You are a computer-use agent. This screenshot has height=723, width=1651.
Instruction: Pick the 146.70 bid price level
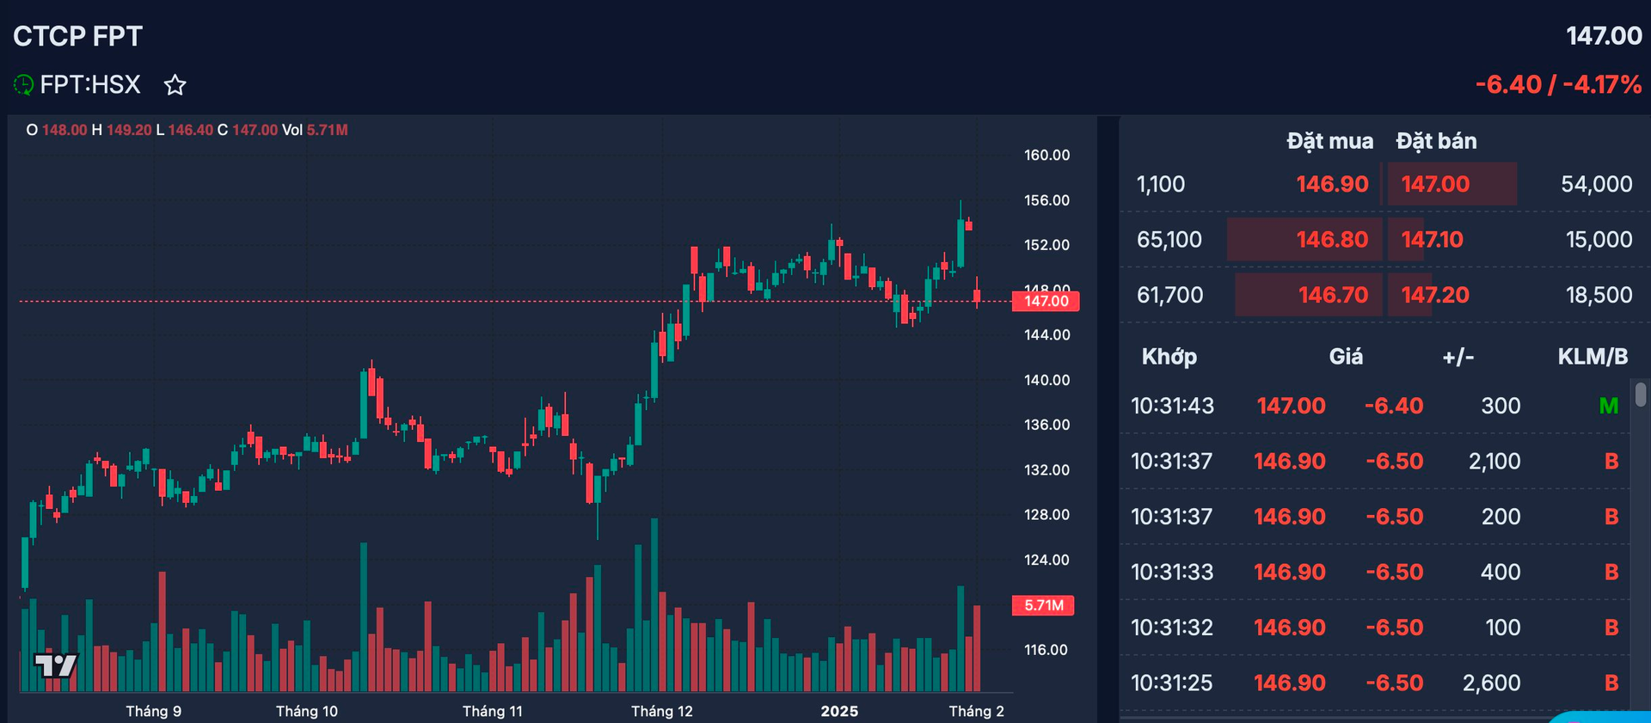(1333, 295)
